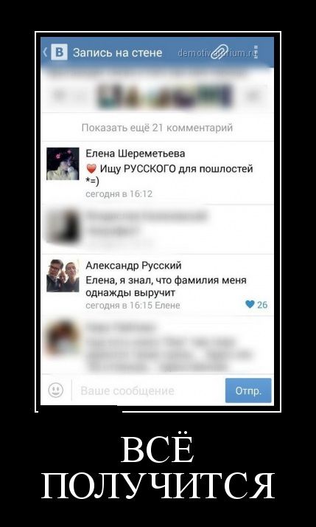
Task: Tap the VK logo icon
Action: [x=60, y=52]
